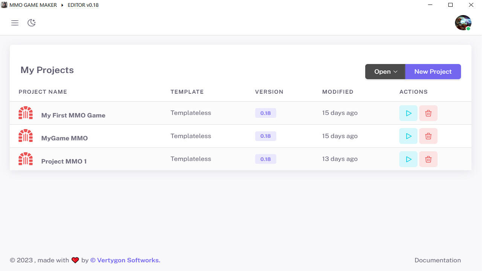This screenshot has height=271, width=482.
Task: Click the MMO Game Maker logo icon
Action: (x=4, y=5)
